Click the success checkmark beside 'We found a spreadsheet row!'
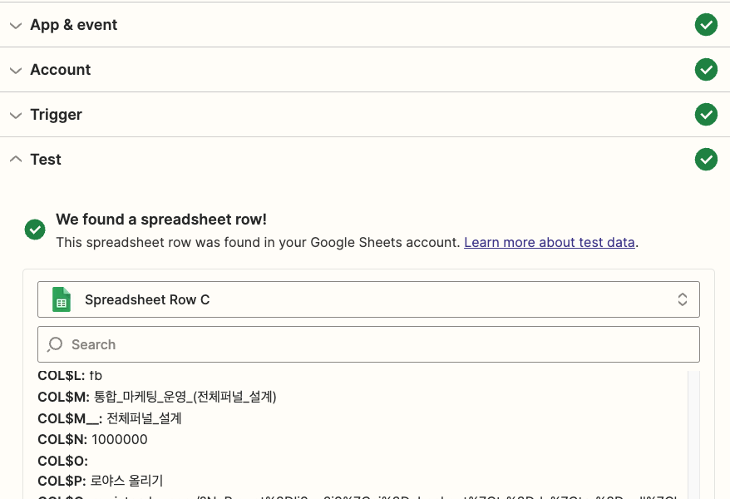730x499 pixels. [x=35, y=230]
